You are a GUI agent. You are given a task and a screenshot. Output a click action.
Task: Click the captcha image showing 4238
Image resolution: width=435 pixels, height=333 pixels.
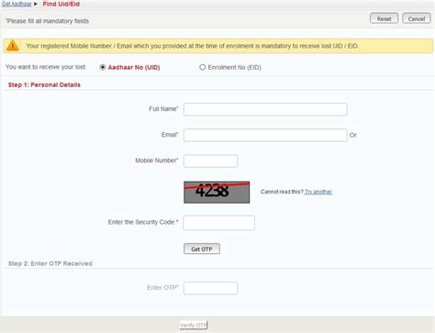[x=217, y=192]
